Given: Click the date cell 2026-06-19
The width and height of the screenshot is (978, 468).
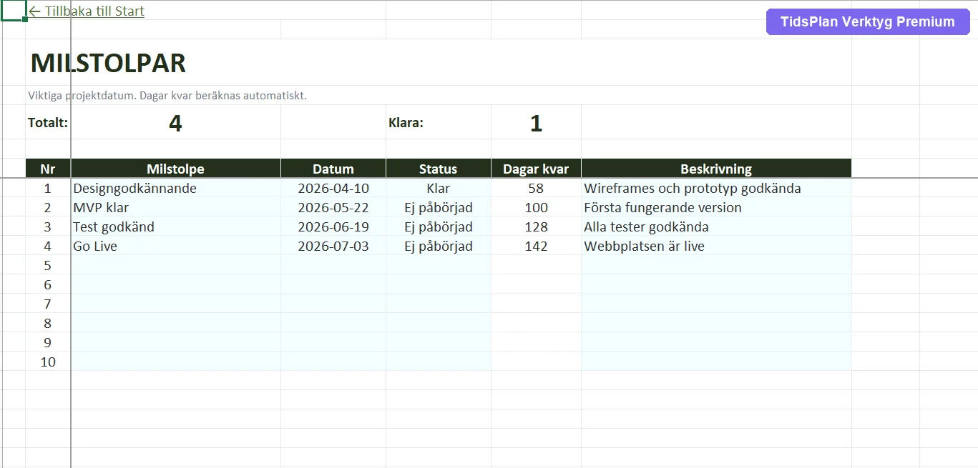Looking at the screenshot, I should [x=333, y=226].
